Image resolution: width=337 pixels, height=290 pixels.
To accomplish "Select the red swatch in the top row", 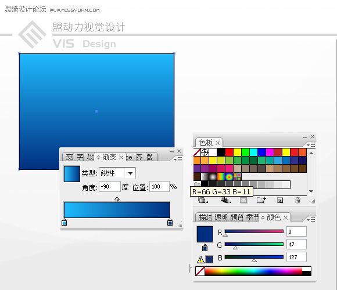I will (229, 153).
